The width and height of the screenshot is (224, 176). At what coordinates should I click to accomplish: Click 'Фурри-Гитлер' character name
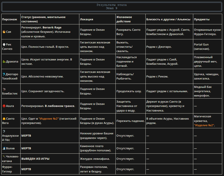click(7, 169)
